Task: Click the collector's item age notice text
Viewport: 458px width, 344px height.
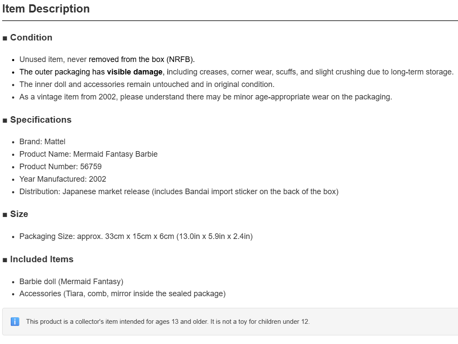Action: click(x=168, y=322)
